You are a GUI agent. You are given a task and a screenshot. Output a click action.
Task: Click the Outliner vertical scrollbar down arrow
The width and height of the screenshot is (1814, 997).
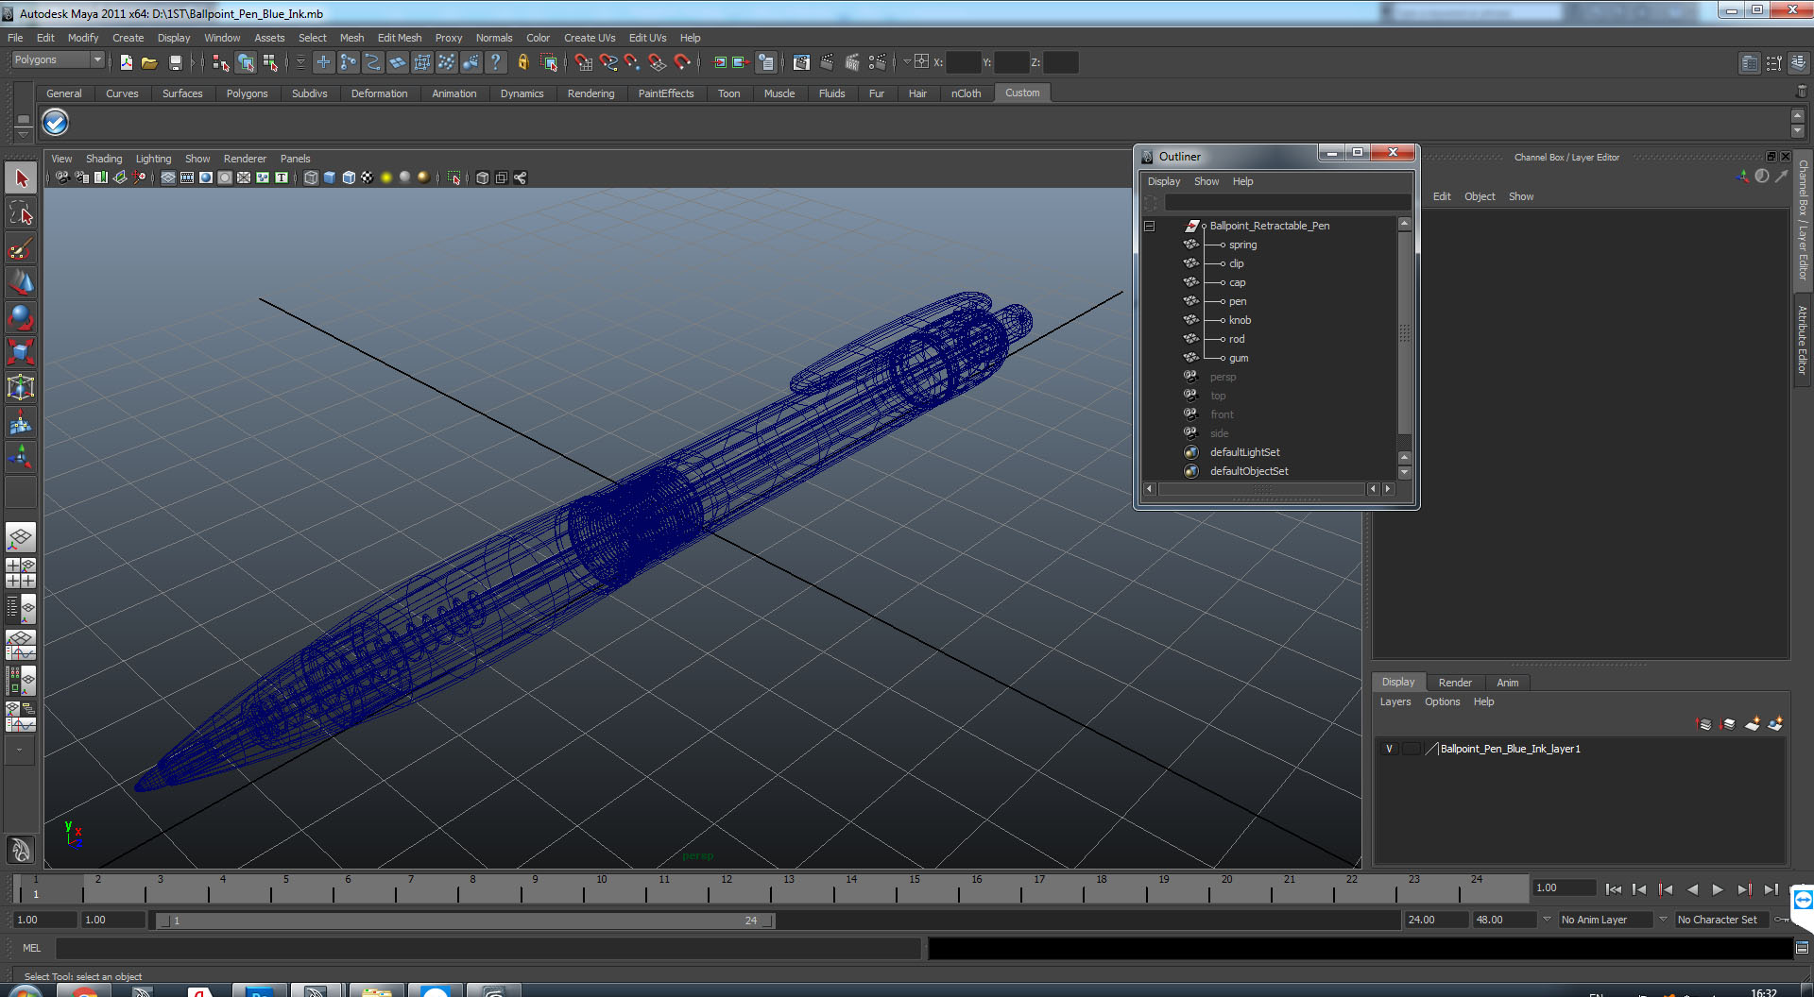(1405, 472)
